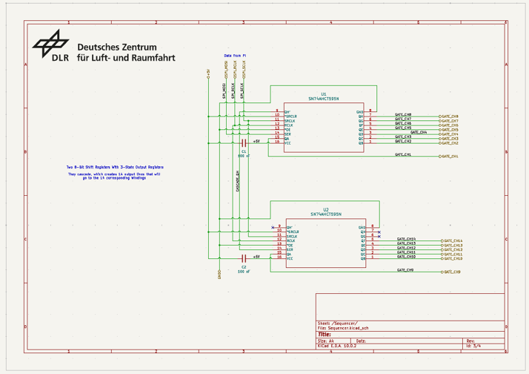
Task: Click the 'Data from Pi' annotation
Action: click(x=235, y=56)
